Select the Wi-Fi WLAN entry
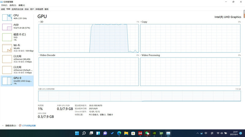Screen dimensions: 245x137 pos(17,48)
